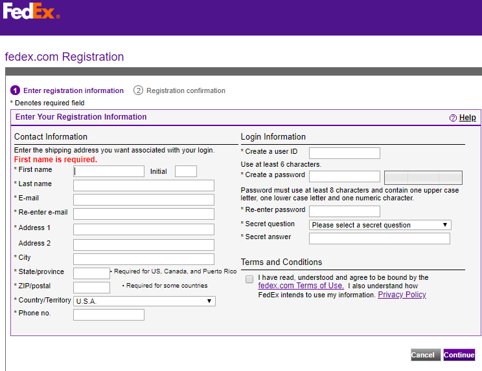Viewport: 482px width, 371px height.
Task: Click the Re-enter e-mail field
Action: coord(144,214)
